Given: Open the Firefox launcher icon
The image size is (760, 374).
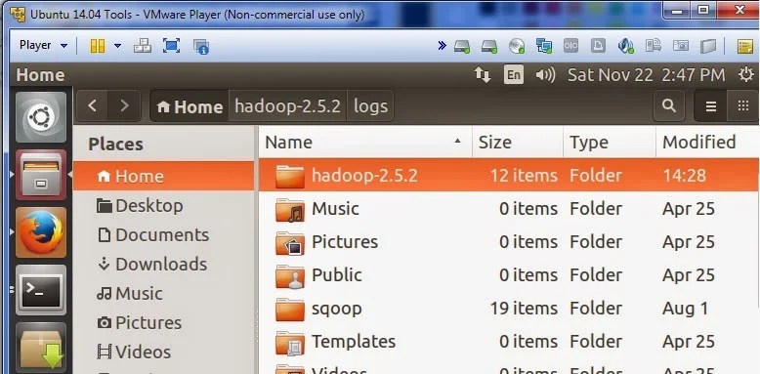Looking at the screenshot, I should [41, 232].
